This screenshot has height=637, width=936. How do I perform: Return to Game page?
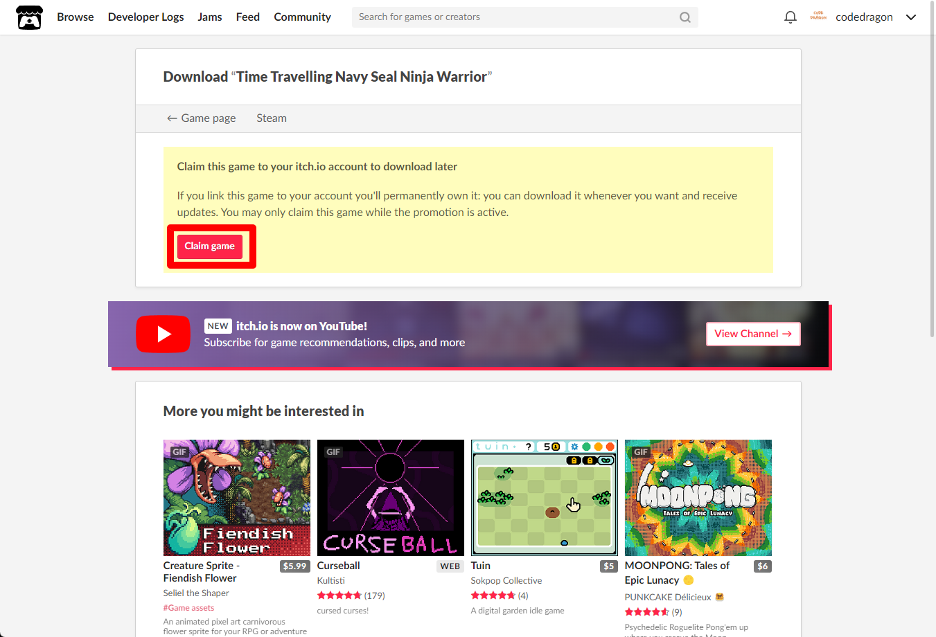(202, 118)
